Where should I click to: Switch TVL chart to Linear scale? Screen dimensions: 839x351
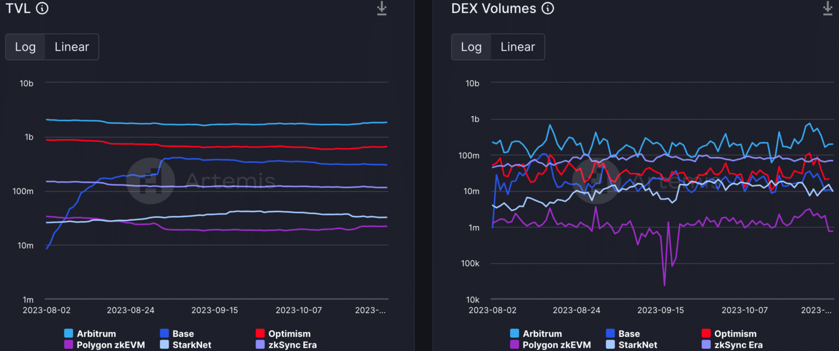pos(72,47)
